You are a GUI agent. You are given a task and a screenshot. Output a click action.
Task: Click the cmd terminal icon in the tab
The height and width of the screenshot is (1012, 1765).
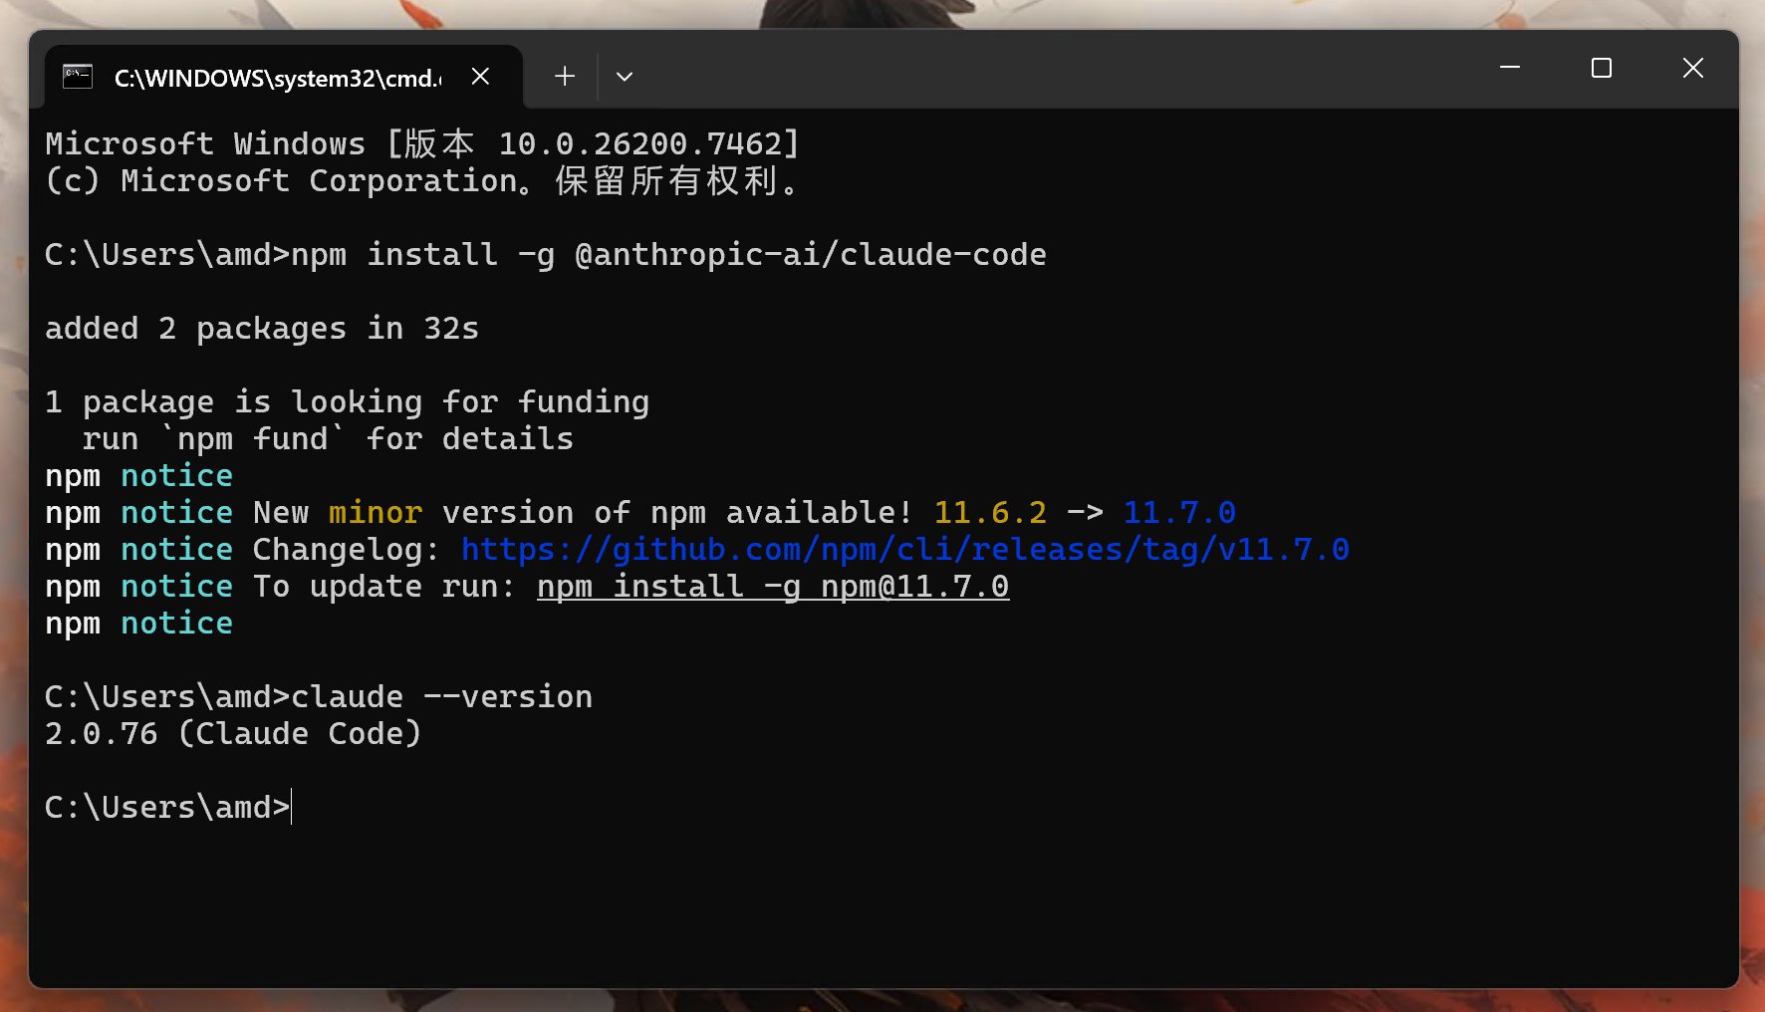[78, 77]
